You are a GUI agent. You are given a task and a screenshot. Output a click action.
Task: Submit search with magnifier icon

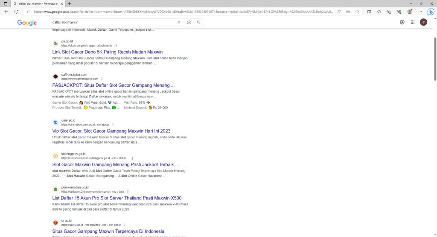[198, 22]
